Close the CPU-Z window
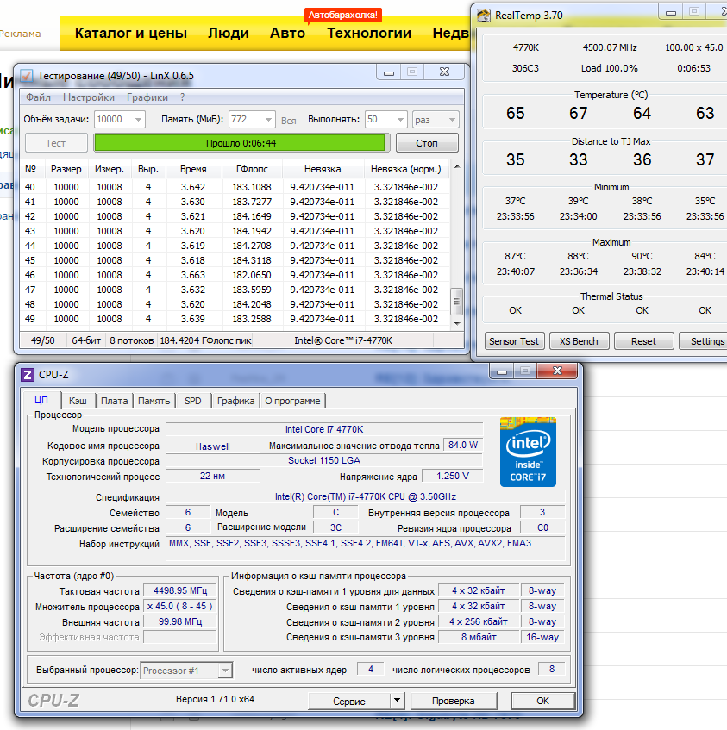 [x=557, y=371]
